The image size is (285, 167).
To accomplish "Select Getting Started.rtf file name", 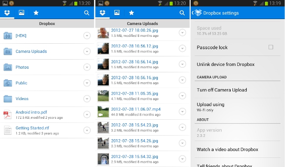I will (32, 128).
